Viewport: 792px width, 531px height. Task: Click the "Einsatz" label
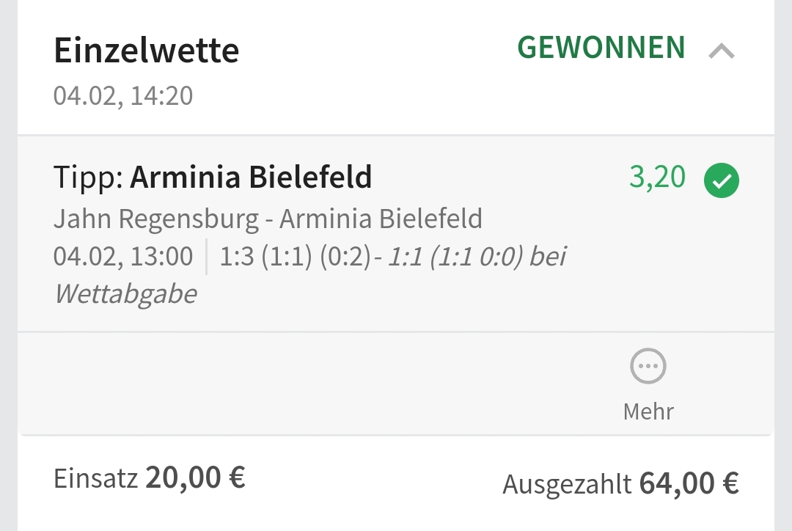95,479
